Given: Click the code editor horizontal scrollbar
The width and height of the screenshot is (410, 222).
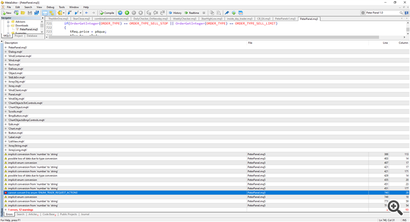Looking at the screenshot, I should 214,37.
